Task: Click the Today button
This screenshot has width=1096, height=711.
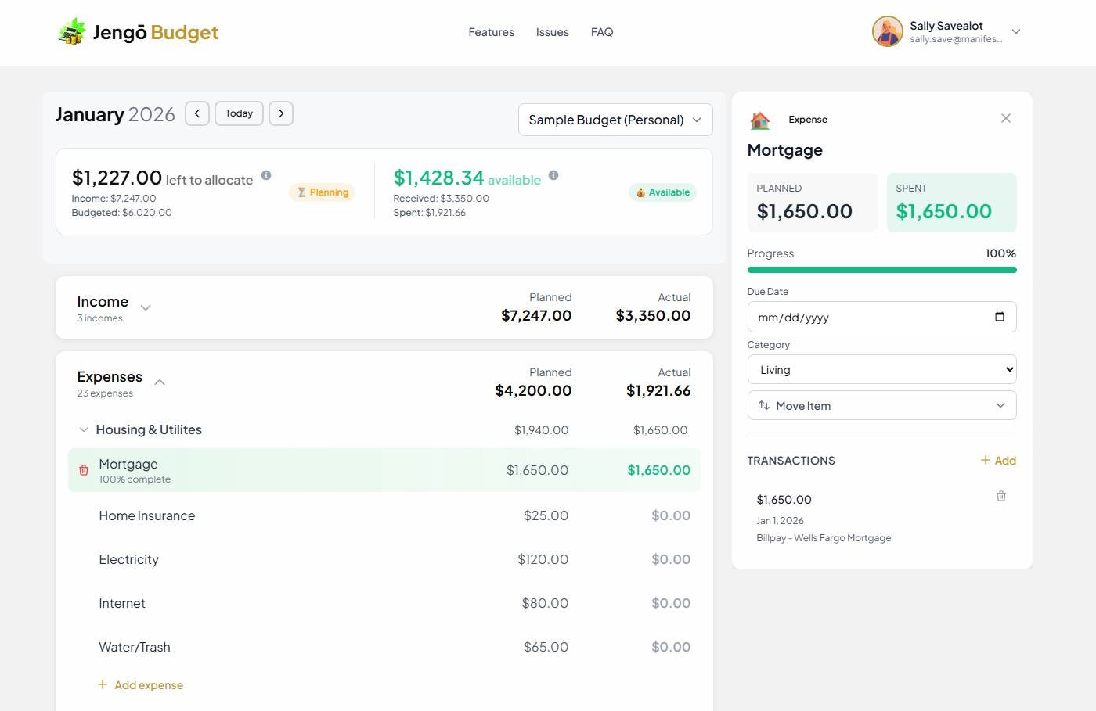Action: pyautogui.click(x=239, y=113)
